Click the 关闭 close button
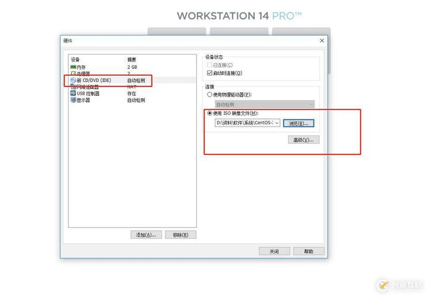This screenshot has width=426, height=296. tap(274, 251)
